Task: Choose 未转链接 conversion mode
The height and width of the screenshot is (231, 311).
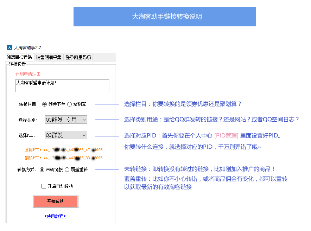Action: click(x=51, y=170)
